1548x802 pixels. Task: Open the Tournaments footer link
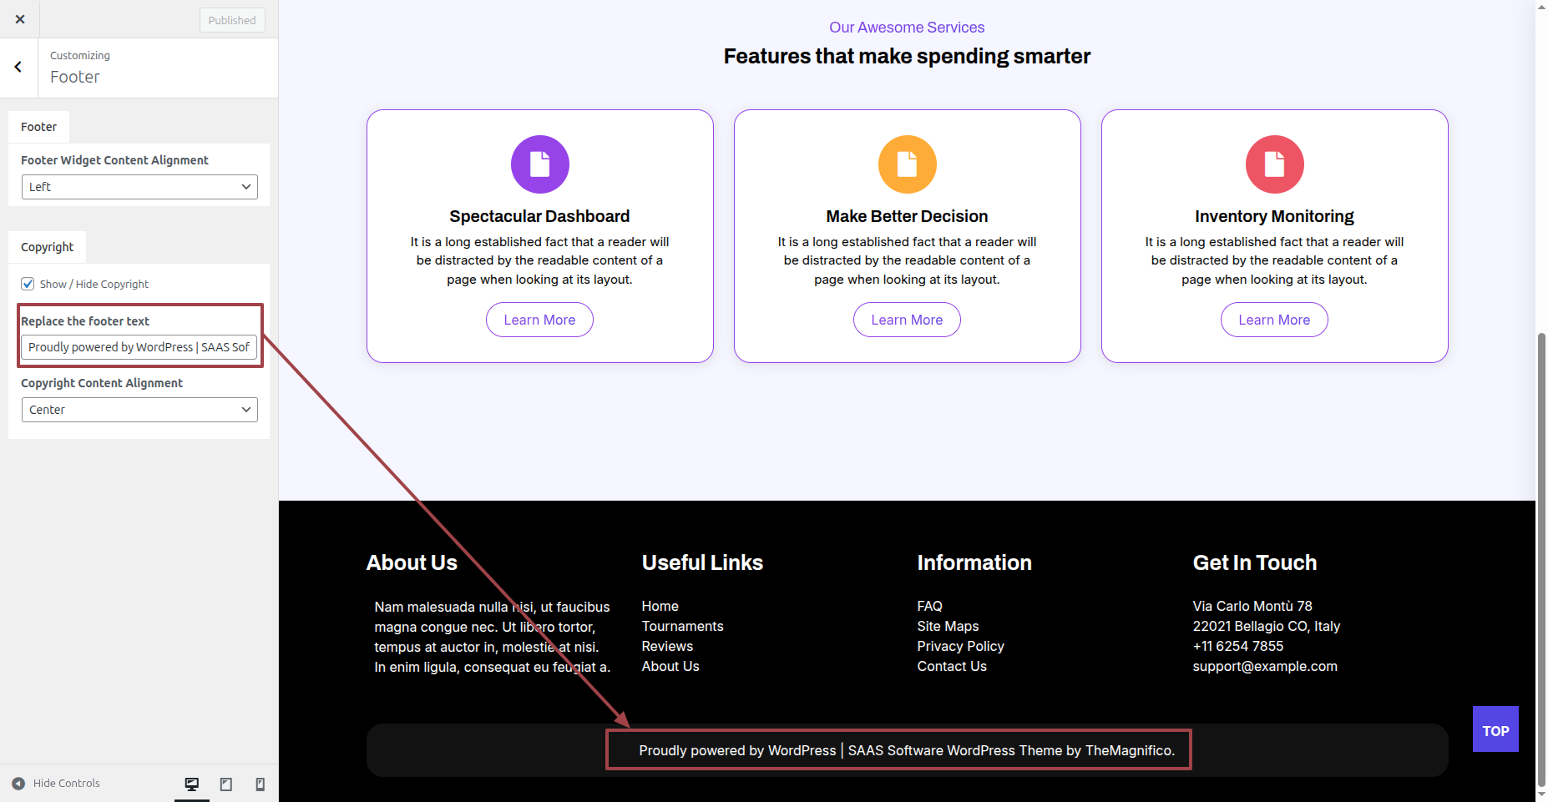(682, 626)
